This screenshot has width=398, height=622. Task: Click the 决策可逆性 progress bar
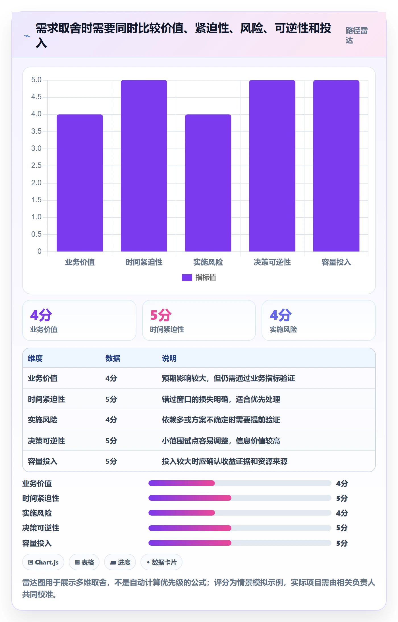click(x=240, y=528)
